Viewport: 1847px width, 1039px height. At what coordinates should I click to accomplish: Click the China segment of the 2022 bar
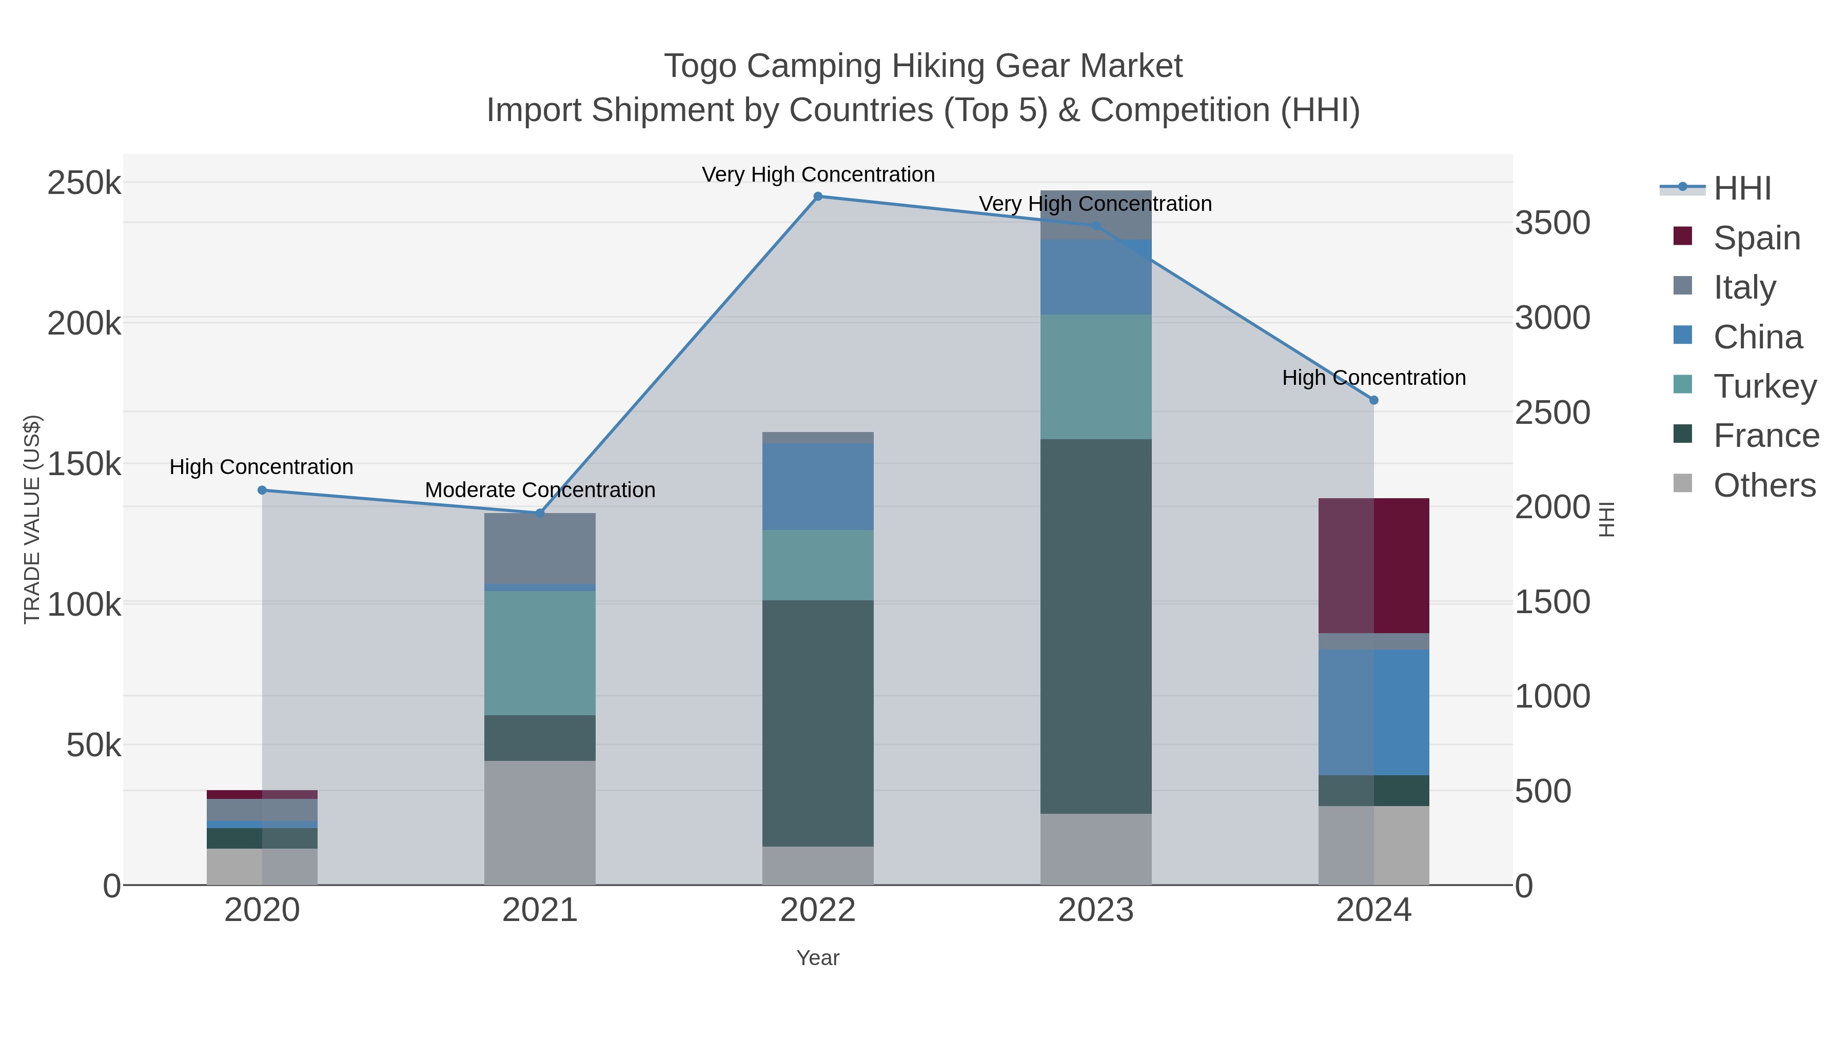pos(818,487)
